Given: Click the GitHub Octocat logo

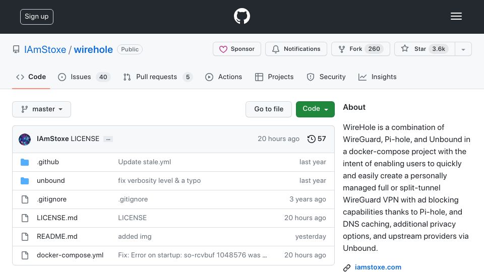Looking at the screenshot, I should click(241, 16).
